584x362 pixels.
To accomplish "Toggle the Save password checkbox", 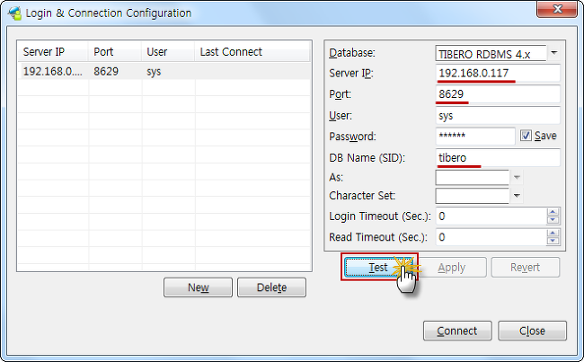I will point(526,136).
